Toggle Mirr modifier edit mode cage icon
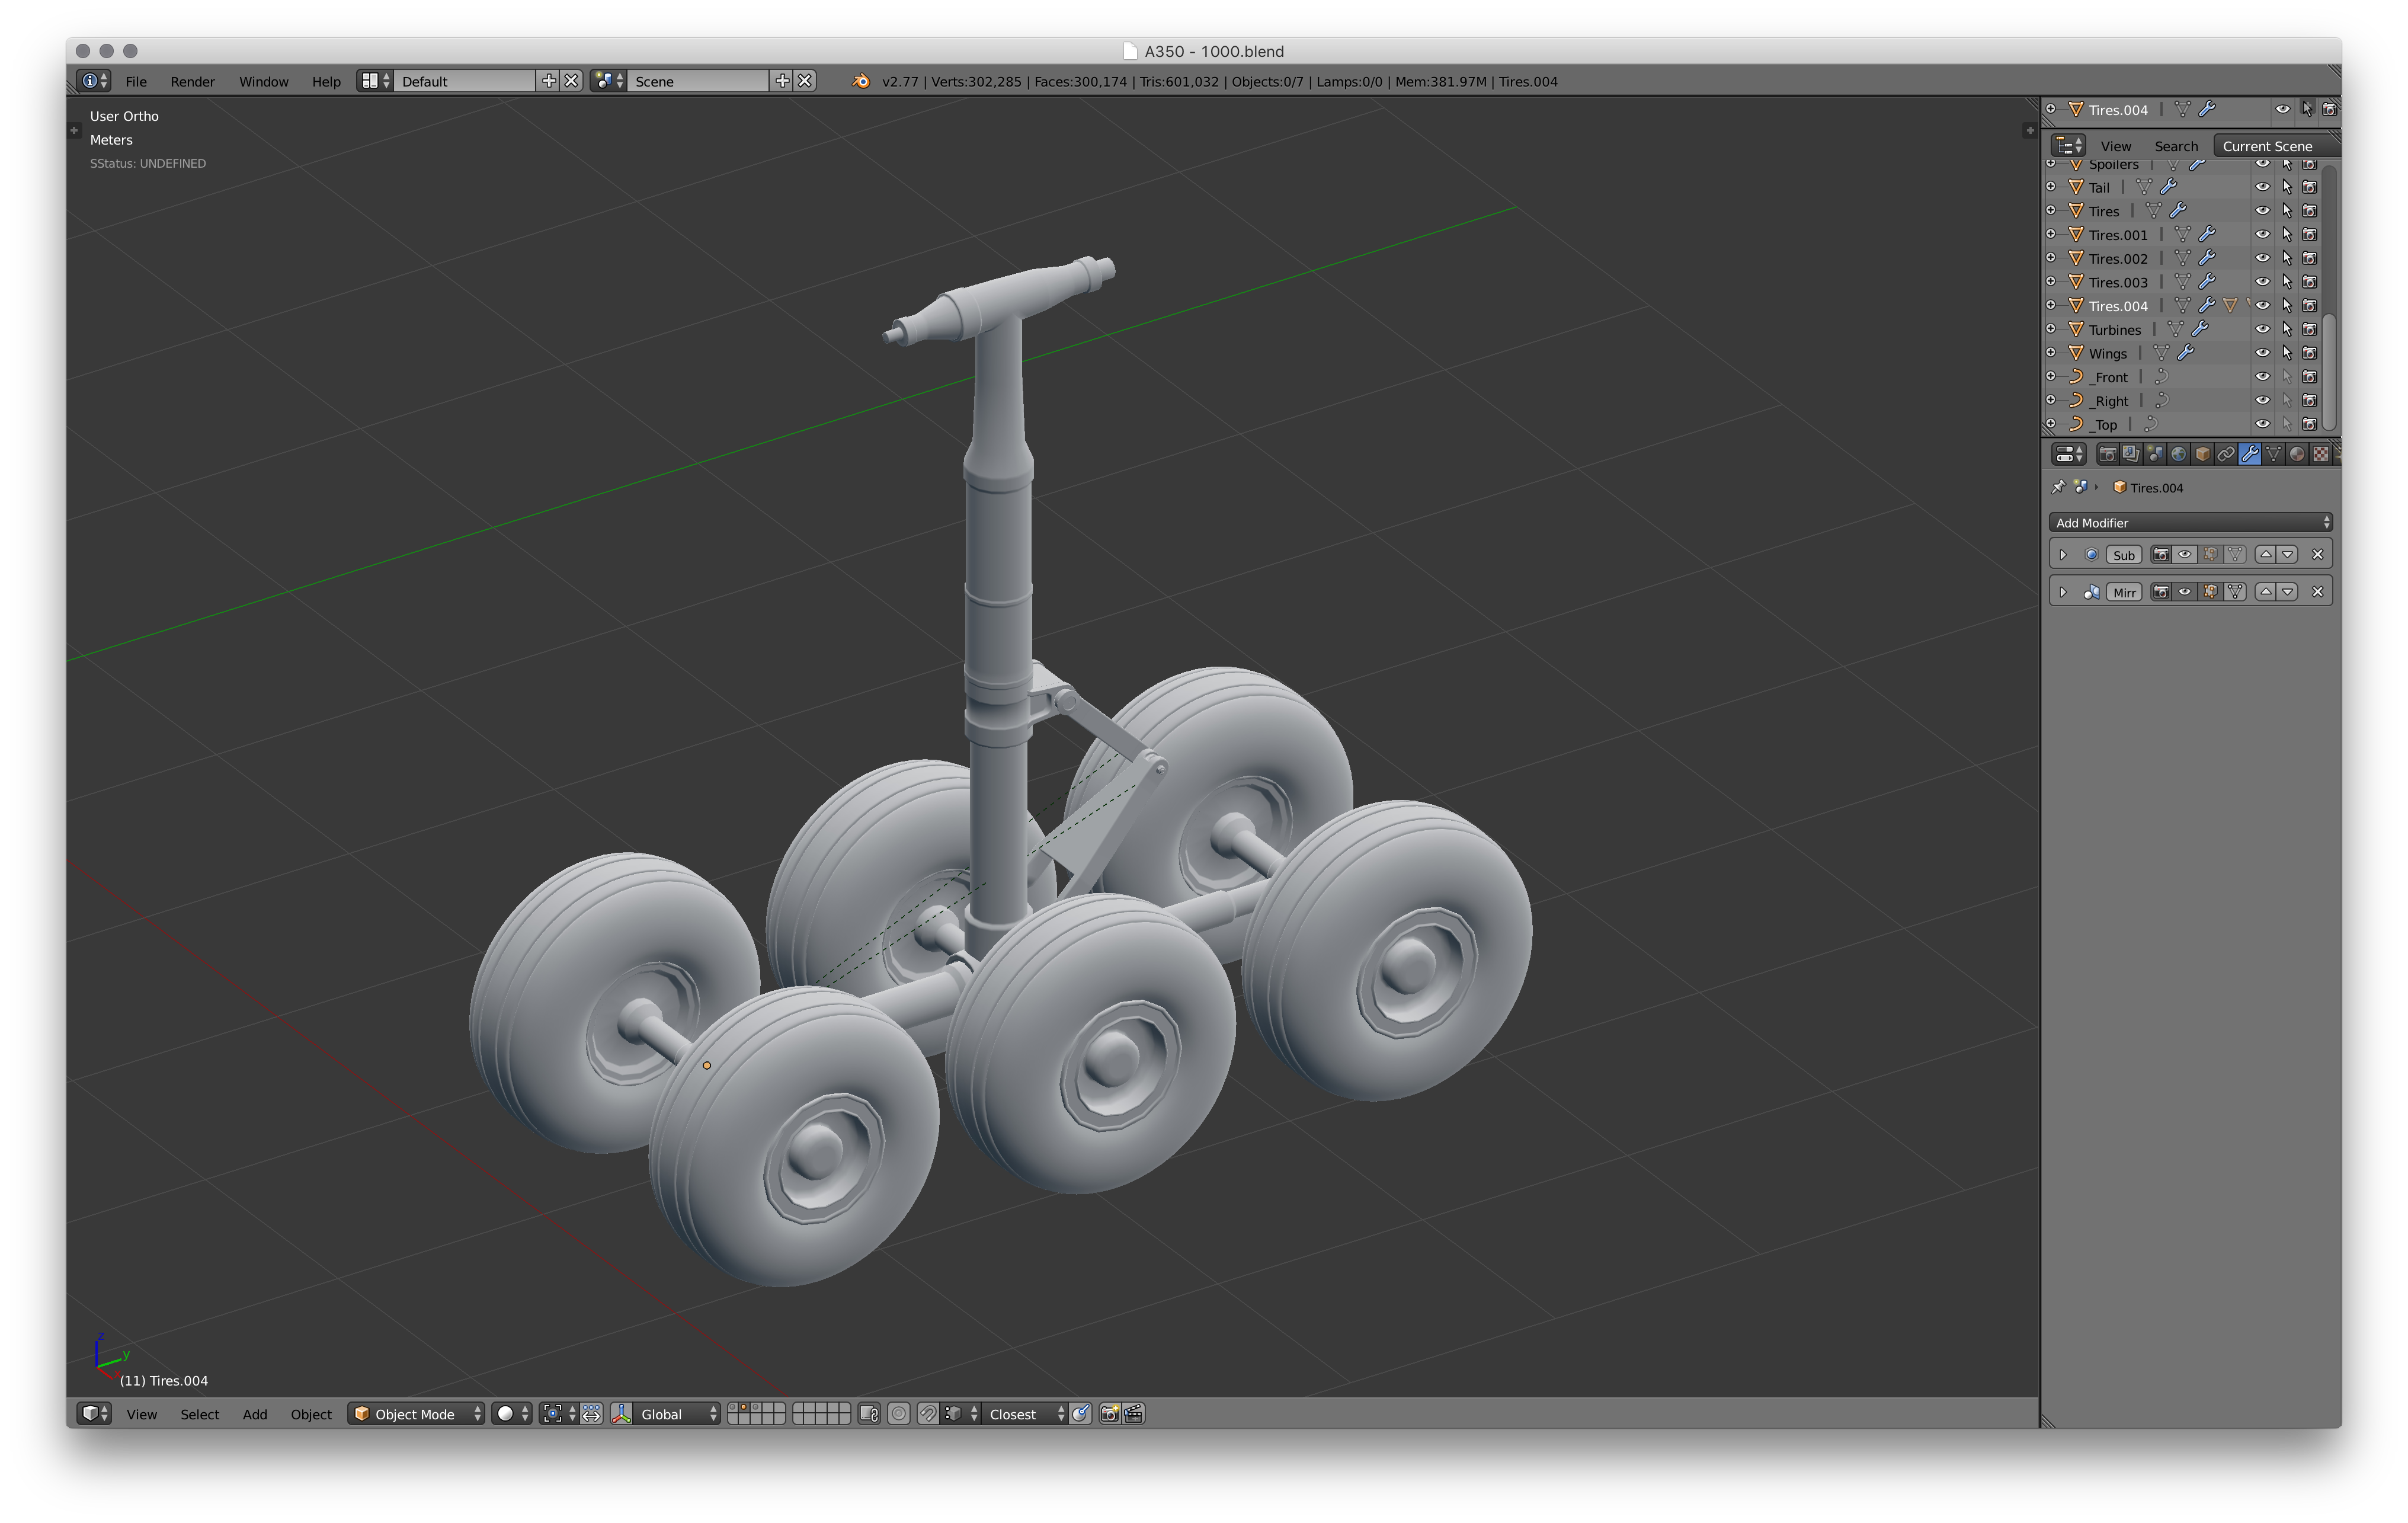This screenshot has height=1523, width=2408. click(x=2210, y=592)
